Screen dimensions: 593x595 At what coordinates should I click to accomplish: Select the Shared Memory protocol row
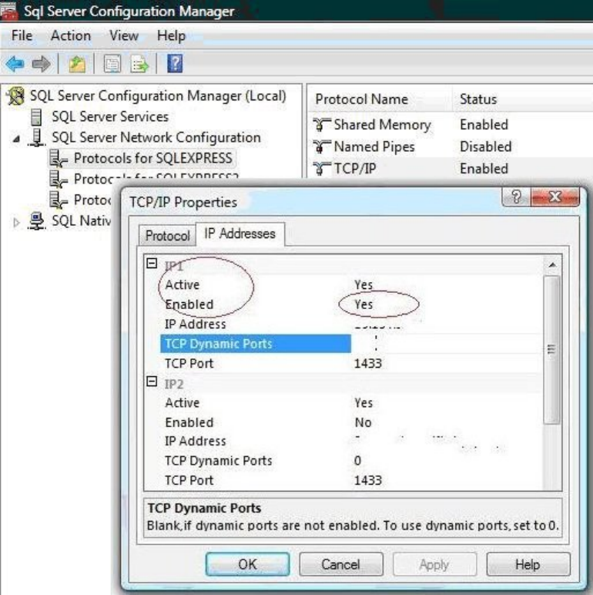point(451,124)
